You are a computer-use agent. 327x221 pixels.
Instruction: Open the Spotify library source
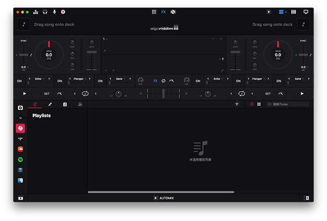20,159
